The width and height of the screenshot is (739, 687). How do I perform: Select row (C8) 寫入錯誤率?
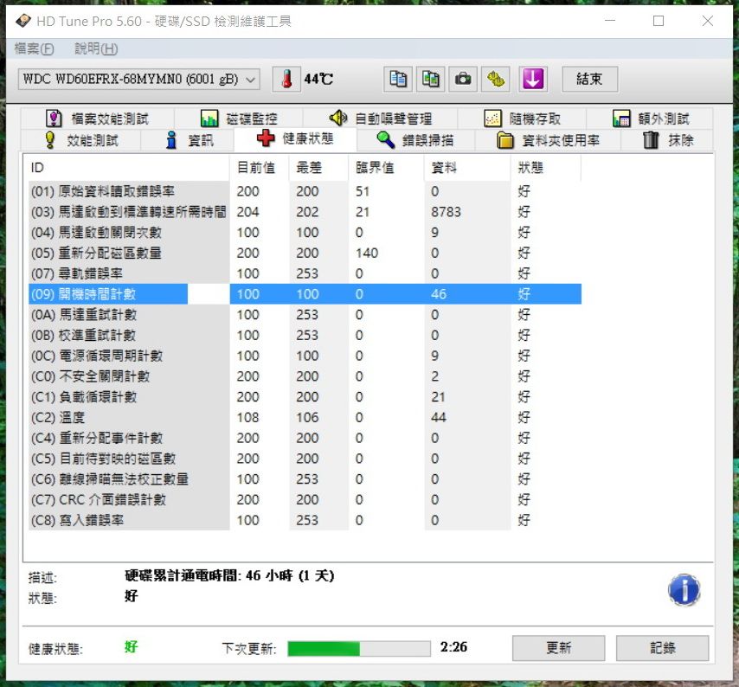coord(305,520)
